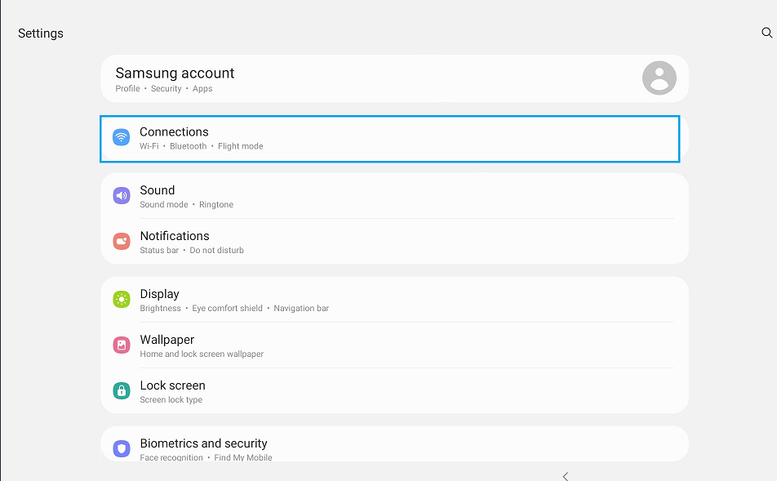The height and width of the screenshot is (481, 777).
Task: Click the 'Bluetooth' subtext under Connections
Action: pyautogui.click(x=189, y=145)
